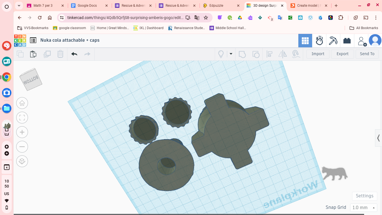This screenshot has height=215, width=382.
Task: Click the home view button
Action: [x=22, y=103]
